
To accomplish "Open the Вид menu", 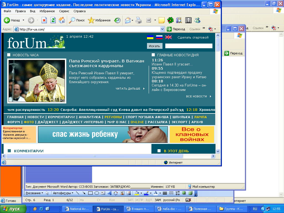I will tap(33, 11).
